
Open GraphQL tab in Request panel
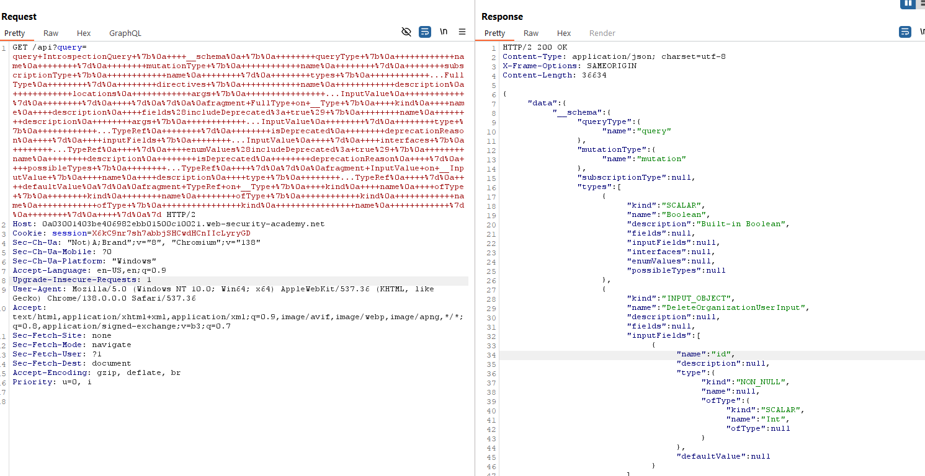(x=125, y=33)
